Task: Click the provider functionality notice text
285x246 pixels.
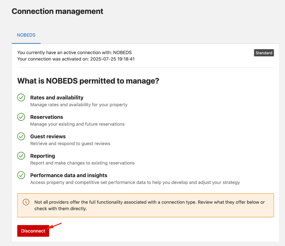Action: click(x=149, y=205)
